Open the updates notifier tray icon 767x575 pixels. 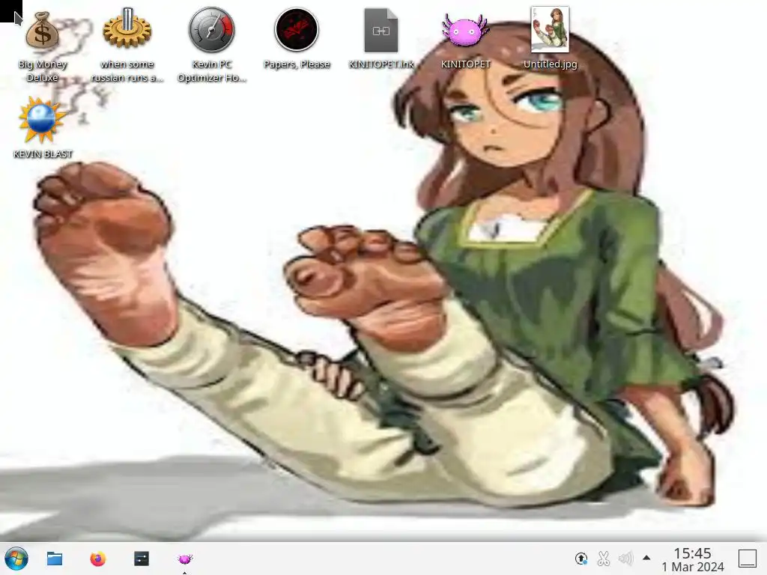pyautogui.click(x=581, y=559)
